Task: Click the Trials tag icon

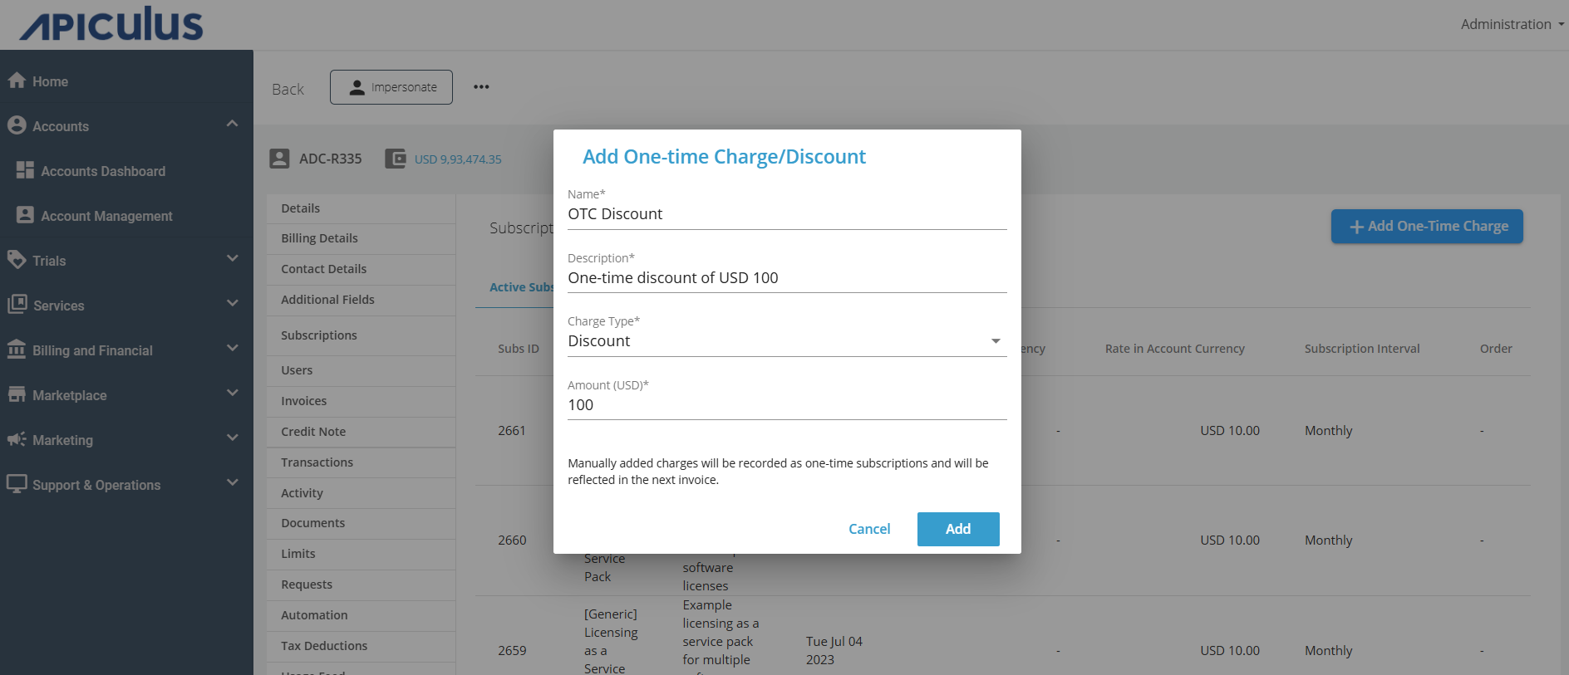Action: (x=17, y=260)
